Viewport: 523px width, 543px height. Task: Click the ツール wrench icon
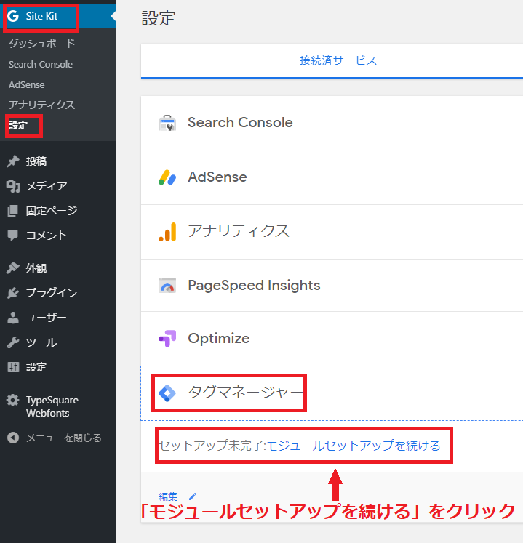click(x=13, y=342)
